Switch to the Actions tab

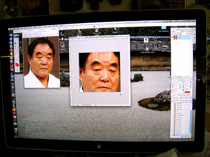(179, 29)
